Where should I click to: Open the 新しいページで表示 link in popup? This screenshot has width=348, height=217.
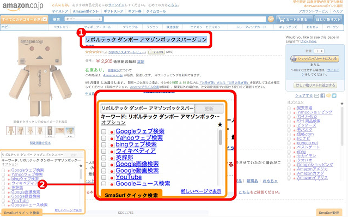pos(201,191)
